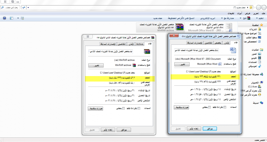
Task: Tick the read-only checkbox in rar properties
Action: click(139, 108)
